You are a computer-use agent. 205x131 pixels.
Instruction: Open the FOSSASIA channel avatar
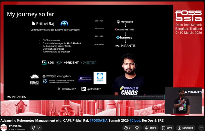pos(4,128)
